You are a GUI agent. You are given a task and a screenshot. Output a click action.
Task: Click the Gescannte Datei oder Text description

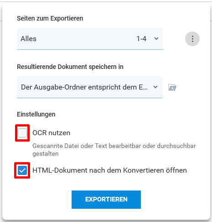click(x=114, y=150)
